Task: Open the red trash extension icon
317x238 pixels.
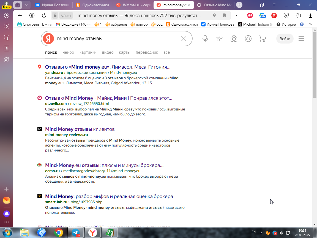Action: (274, 15)
